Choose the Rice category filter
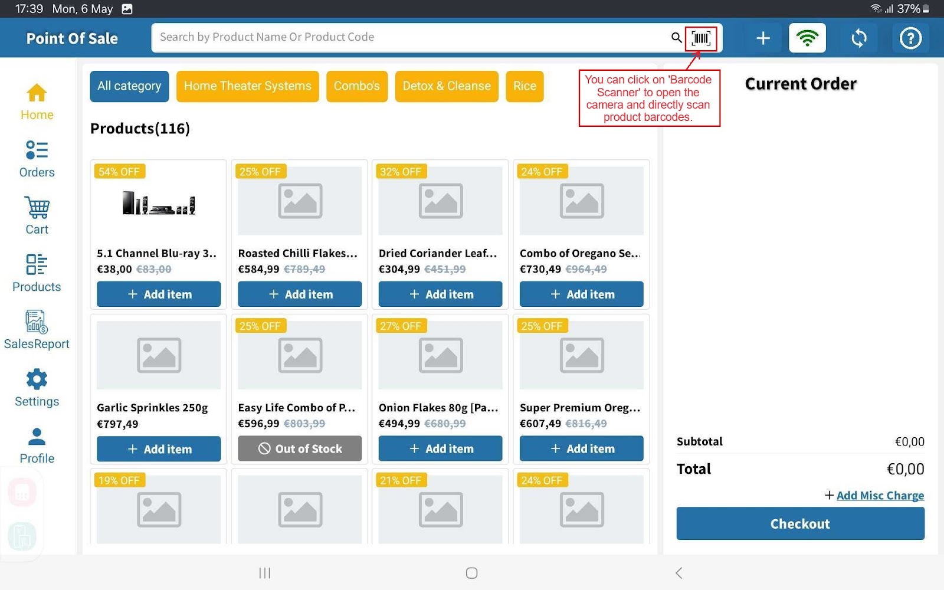Image resolution: width=944 pixels, height=590 pixels. [x=524, y=86]
